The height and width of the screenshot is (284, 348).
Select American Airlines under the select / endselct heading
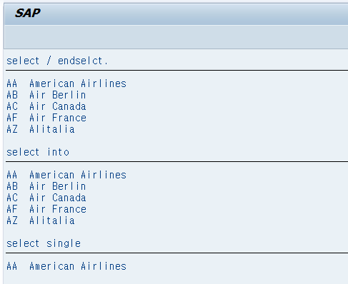[78, 83]
